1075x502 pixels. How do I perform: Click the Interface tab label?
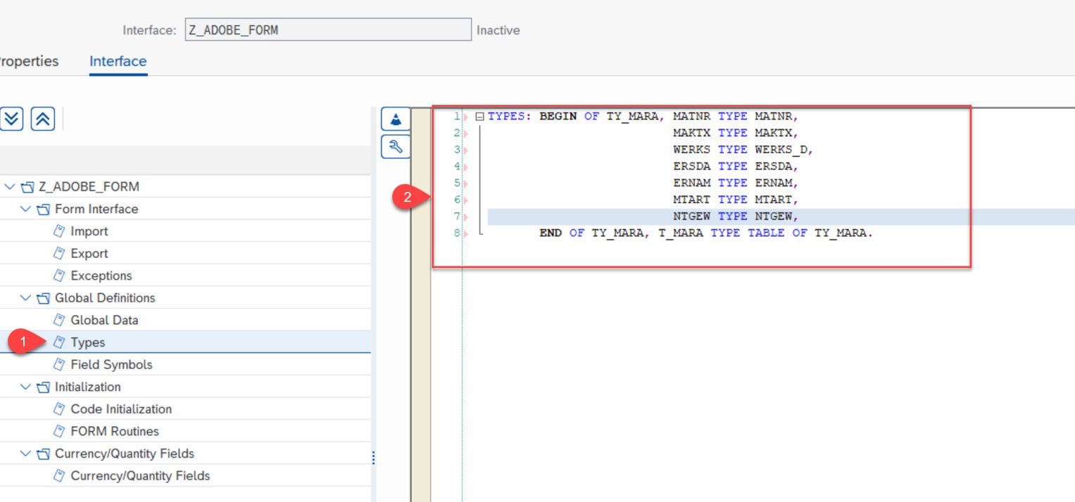pos(117,61)
